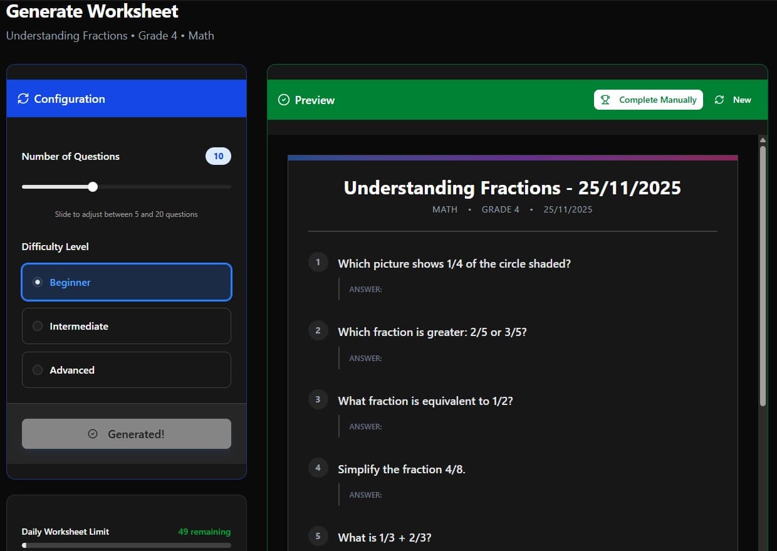Click the up arrow on the preview scrollbar
The image size is (777, 551).
point(762,139)
